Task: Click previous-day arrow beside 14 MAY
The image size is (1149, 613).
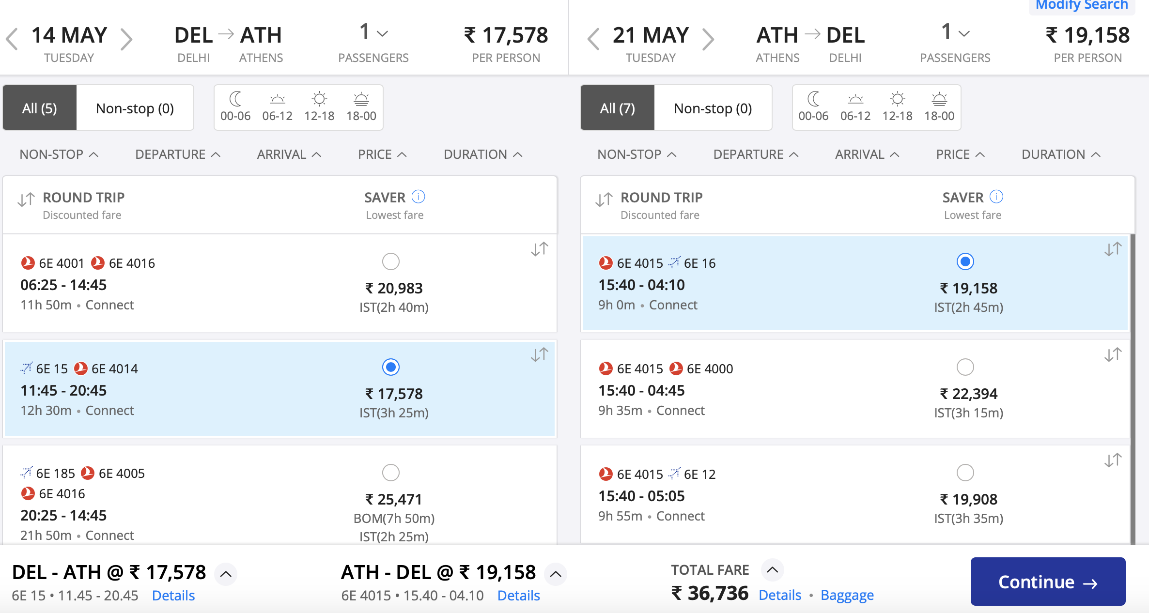Action: 13,40
